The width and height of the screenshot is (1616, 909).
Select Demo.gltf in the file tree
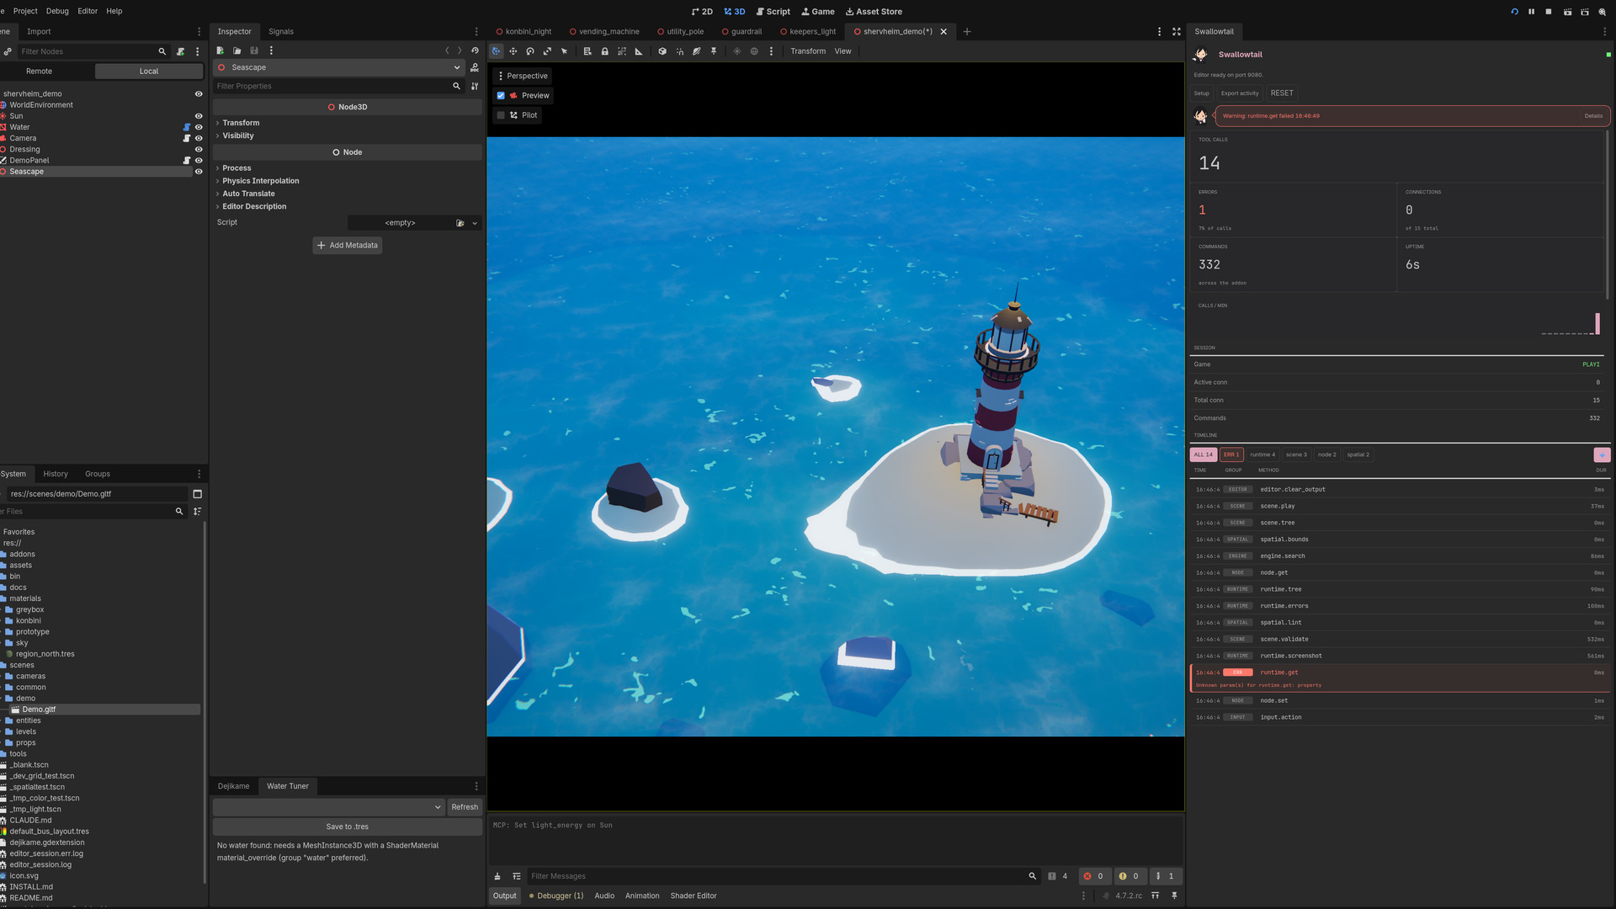pyautogui.click(x=39, y=710)
